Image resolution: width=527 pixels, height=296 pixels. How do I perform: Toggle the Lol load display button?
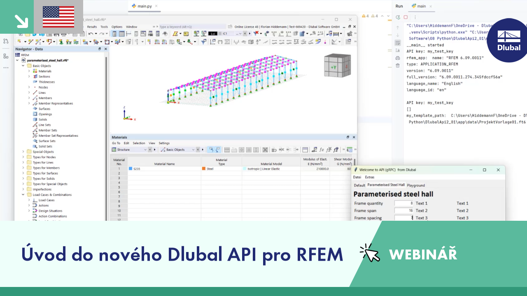[x=212, y=32]
